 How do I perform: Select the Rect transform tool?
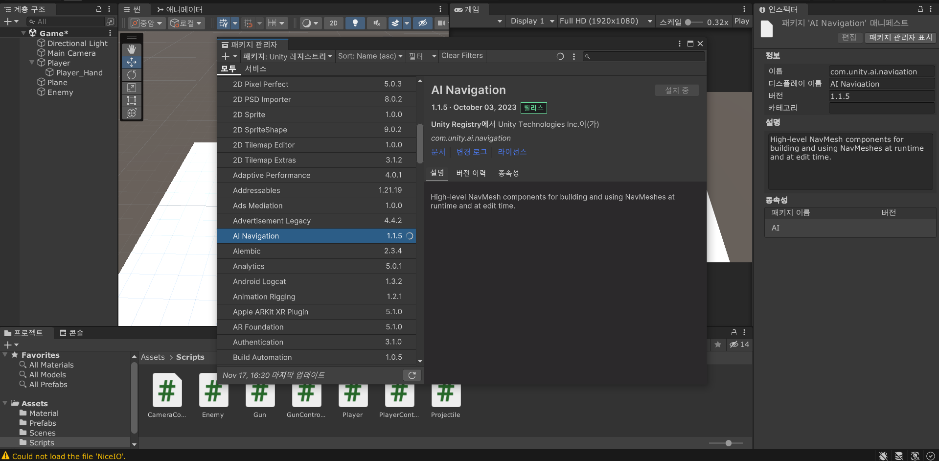coord(132,100)
